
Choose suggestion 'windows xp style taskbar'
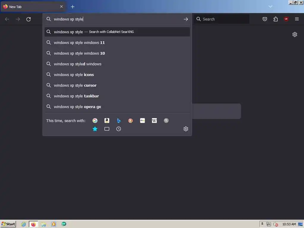[117, 96]
